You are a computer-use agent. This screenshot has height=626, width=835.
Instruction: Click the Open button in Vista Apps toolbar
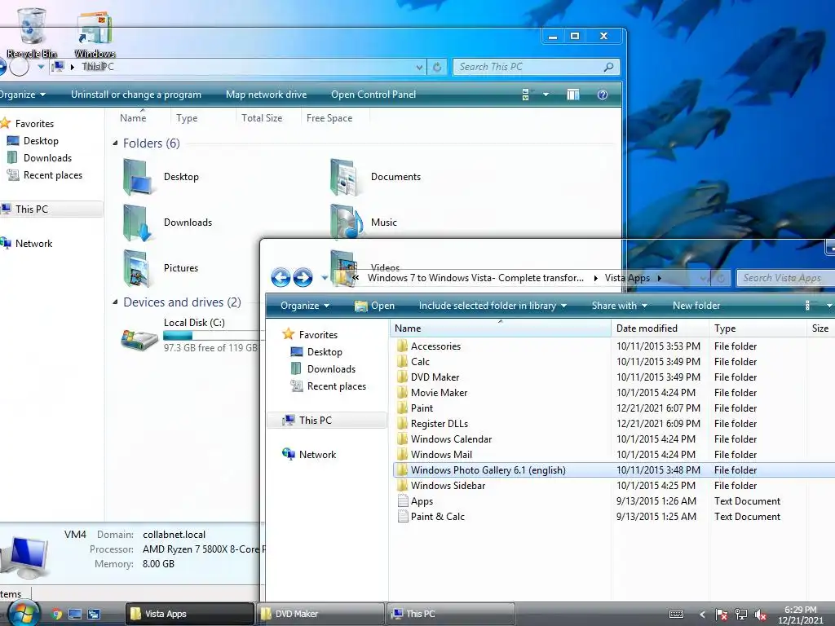click(x=375, y=306)
